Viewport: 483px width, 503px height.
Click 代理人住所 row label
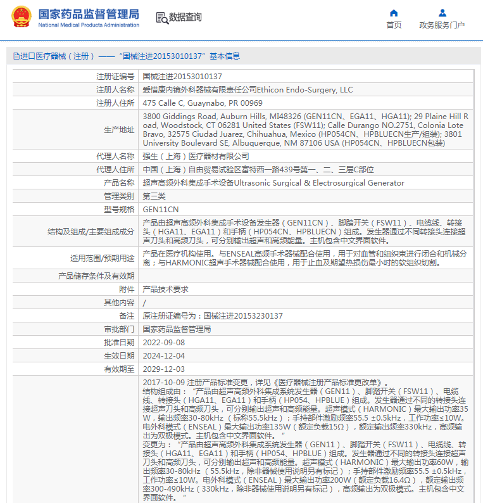[x=115, y=169]
